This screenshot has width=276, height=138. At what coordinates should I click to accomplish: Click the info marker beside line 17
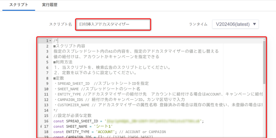click(x=40, y=126)
